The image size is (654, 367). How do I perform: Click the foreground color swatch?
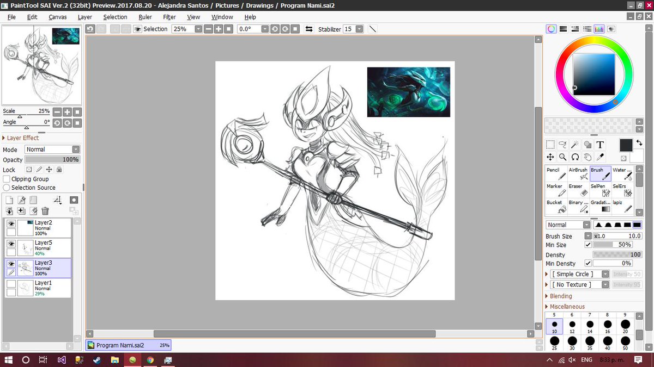click(x=626, y=145)
